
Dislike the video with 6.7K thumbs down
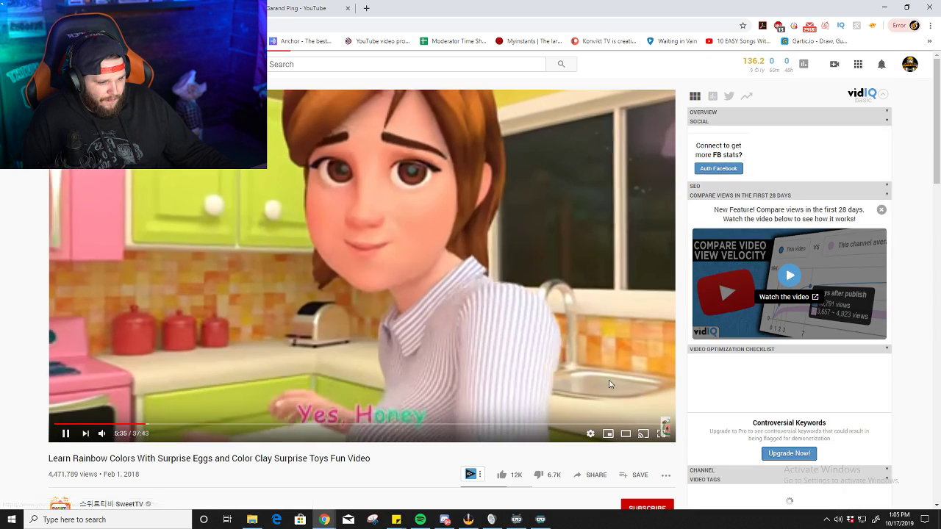[547, 475]
